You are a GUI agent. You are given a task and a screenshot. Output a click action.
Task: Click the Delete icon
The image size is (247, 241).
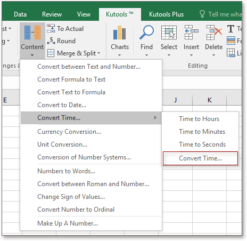point(214,32)
